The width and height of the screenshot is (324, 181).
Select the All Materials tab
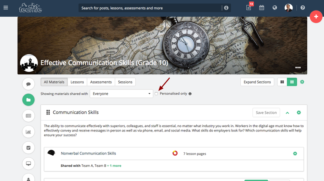[54, 82]
